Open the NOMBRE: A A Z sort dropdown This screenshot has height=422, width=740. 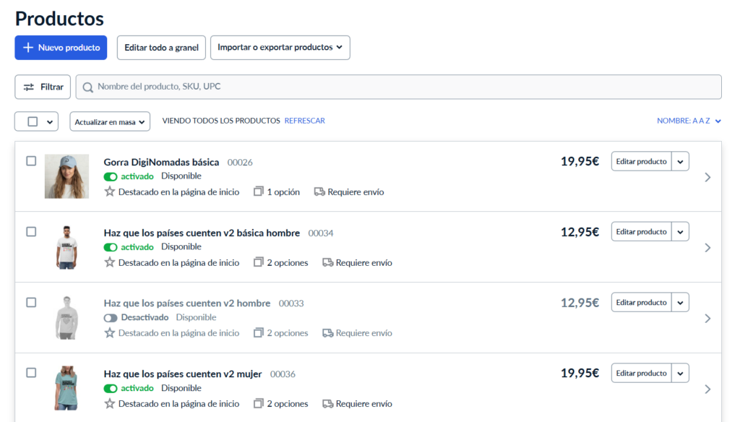[689, 121]
